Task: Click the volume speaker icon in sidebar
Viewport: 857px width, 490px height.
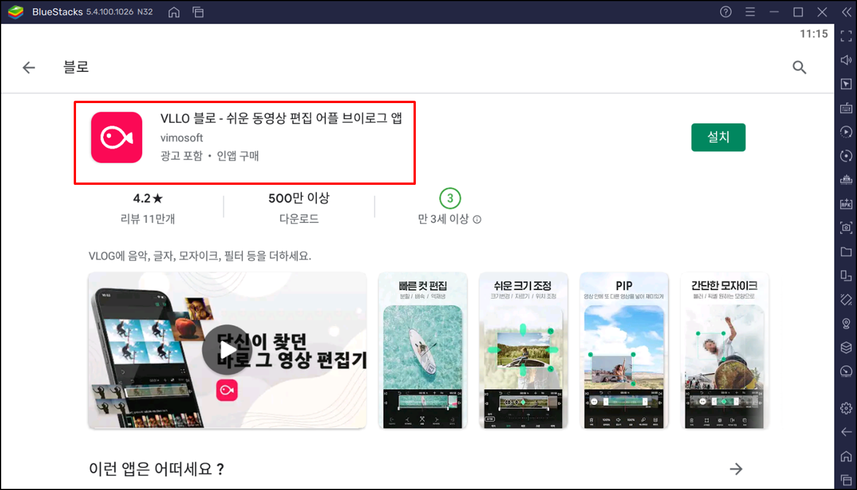Action: 846,60
